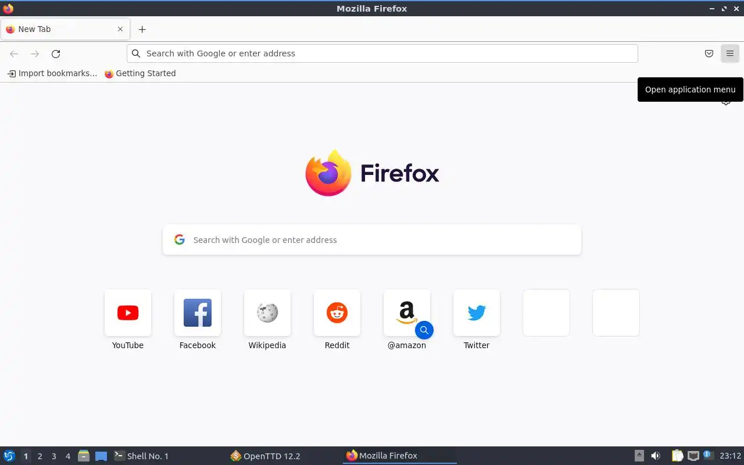Image resolution: width=744 pixels, height=465 pixels.
Task: Switch to workspace 4
Action: 68,456
